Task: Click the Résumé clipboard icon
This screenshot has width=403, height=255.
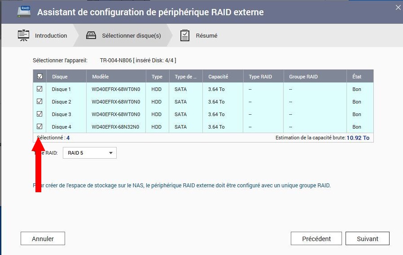Action: 185,36
